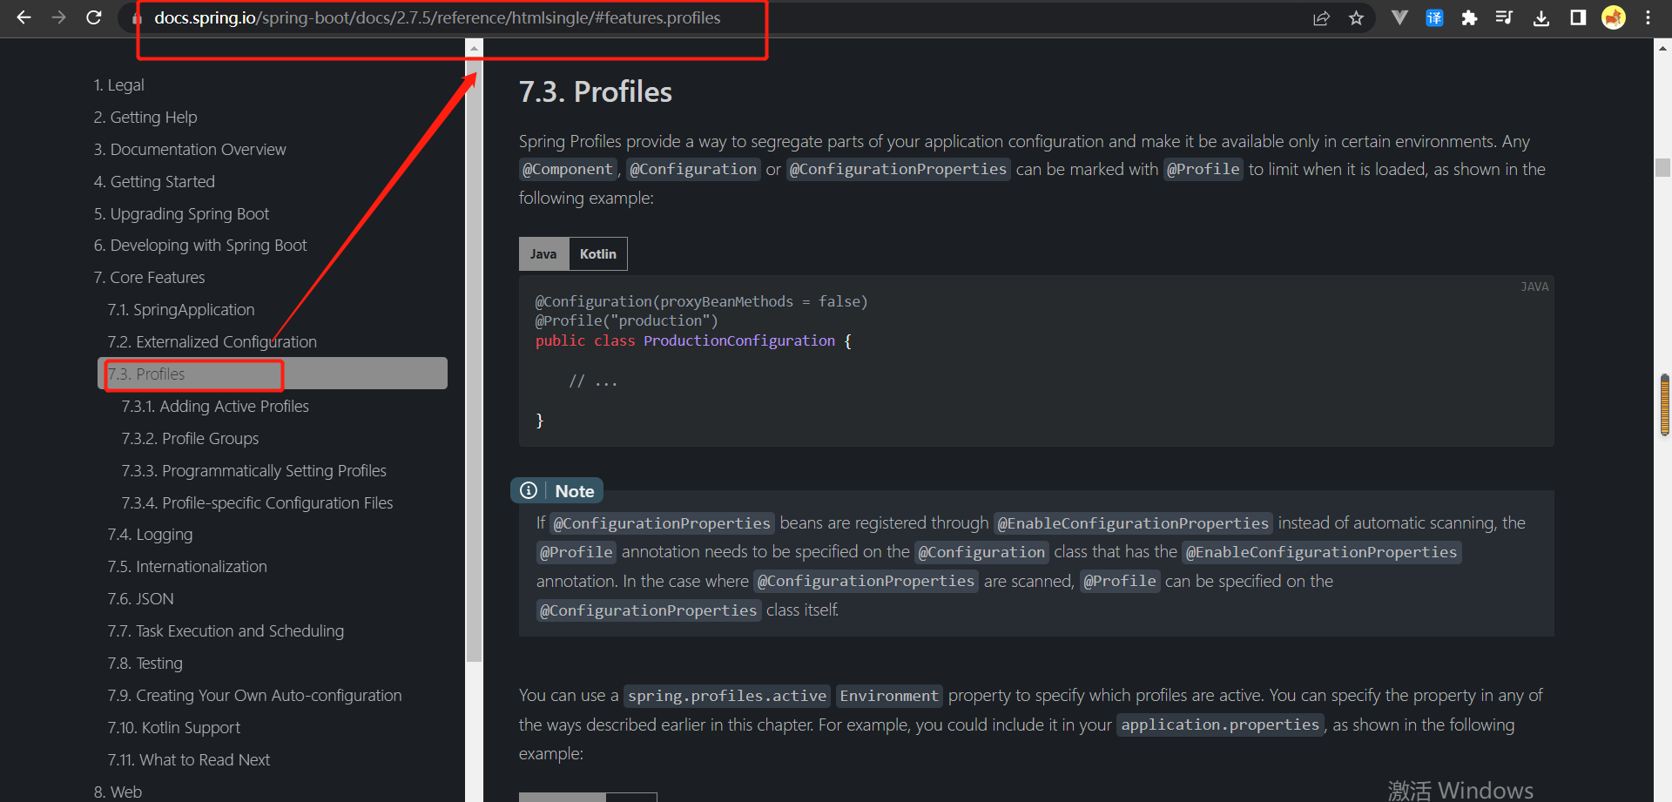Click the '@EnableConfigurationProperties' code in note's first line
Image resolution: width=1672 pixels, height=802 pixels.
pos(1133,523)
